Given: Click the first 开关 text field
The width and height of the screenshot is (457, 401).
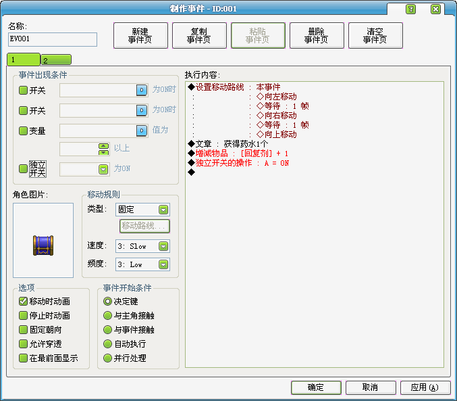Looking at the screenshot, I should [x=98, y=90].
